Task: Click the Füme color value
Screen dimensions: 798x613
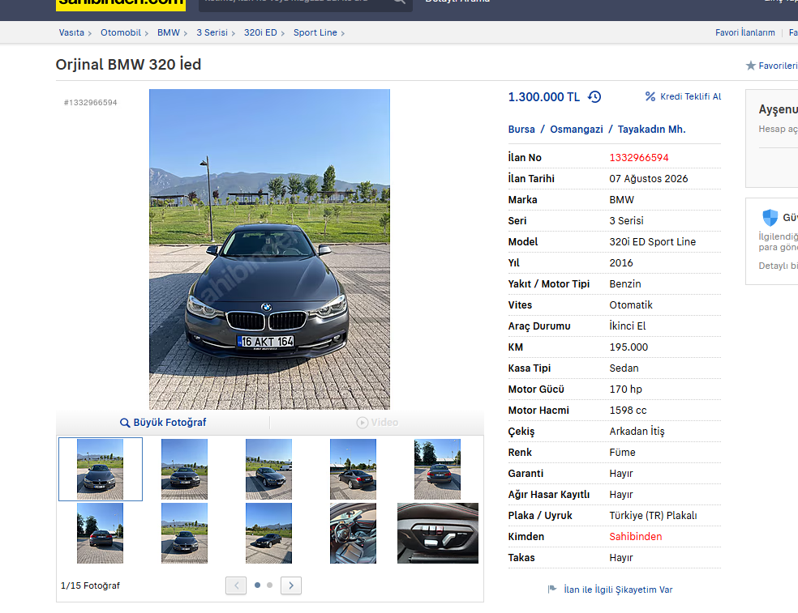Action: tap(622, 453)
